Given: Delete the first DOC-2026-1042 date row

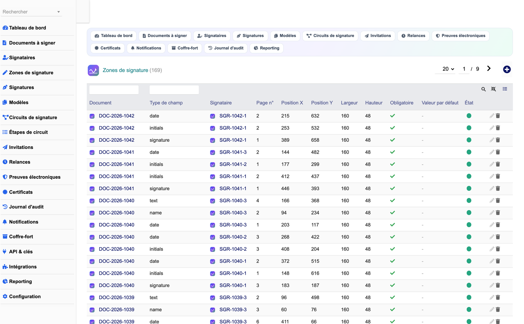Looking at the screenshot, I should tap(498, 116).
